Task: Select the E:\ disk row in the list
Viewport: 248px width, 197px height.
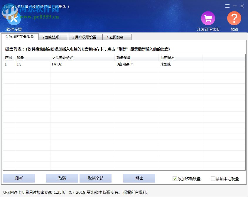Action: coord(59,64)
